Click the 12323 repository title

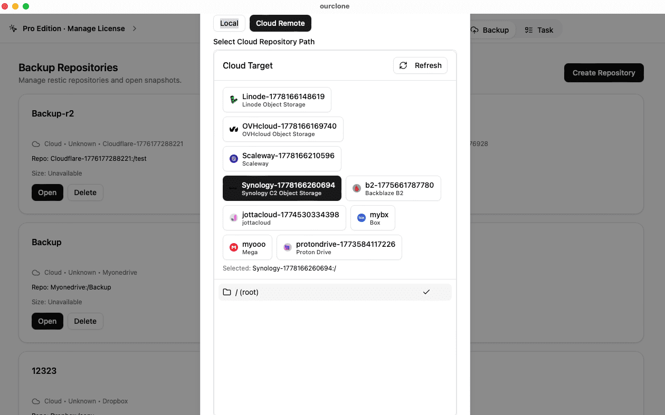pyautogui.click(x=44, y=371)
